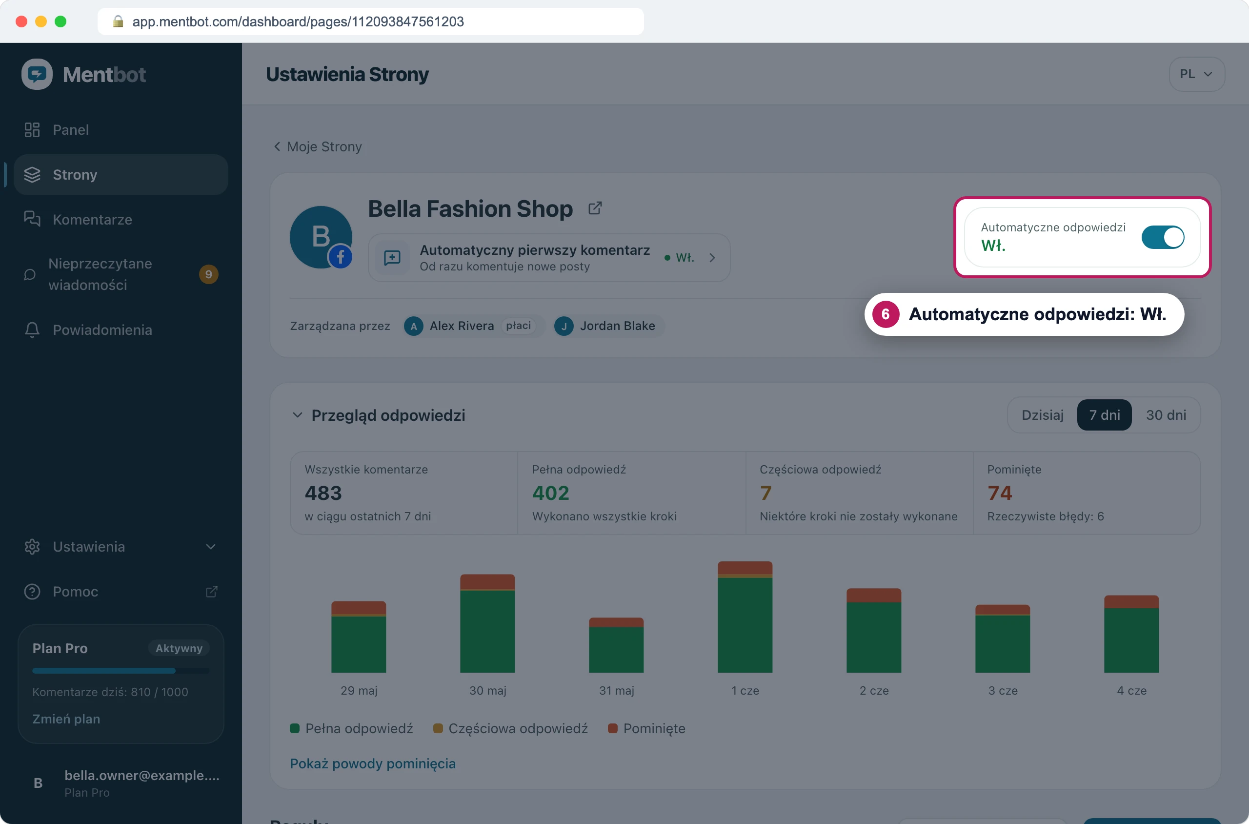
Task: Open the PL language dropdown
Action: pyautogui.click(x=1196, y=74)
